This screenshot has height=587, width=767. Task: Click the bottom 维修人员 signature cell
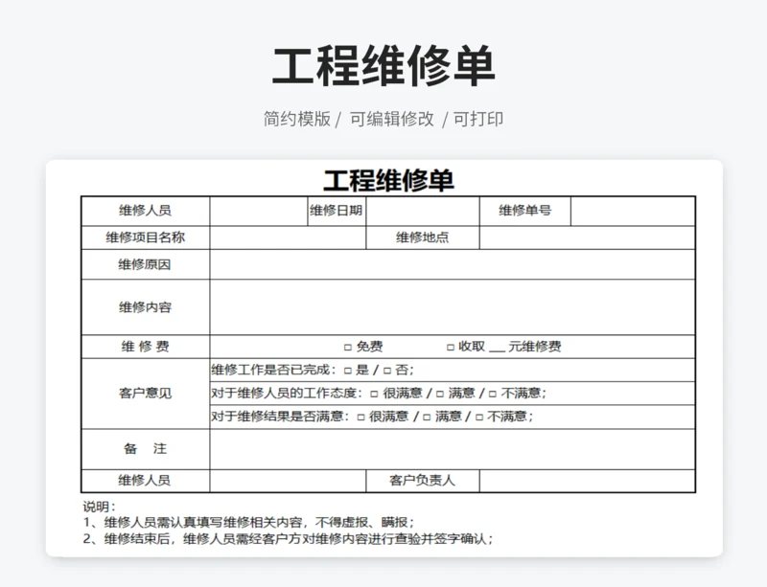click(x=288, y=481)
